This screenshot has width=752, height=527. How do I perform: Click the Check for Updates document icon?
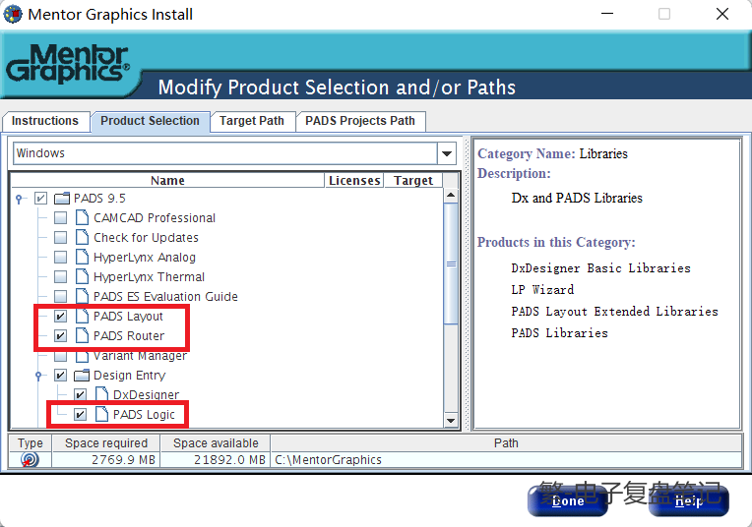point(82,237)
